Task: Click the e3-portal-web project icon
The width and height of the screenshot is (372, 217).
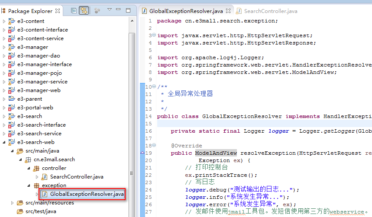Action: coord(12,108)
